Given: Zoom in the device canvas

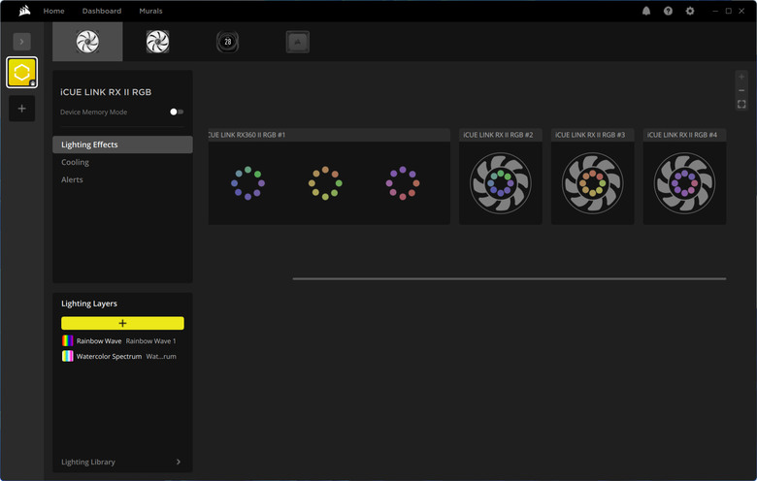Looking at the screenshot, I should click(x=741, y=77).
